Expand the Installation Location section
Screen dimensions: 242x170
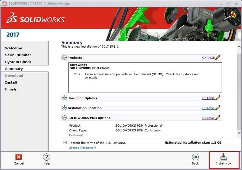pos(64,108)
